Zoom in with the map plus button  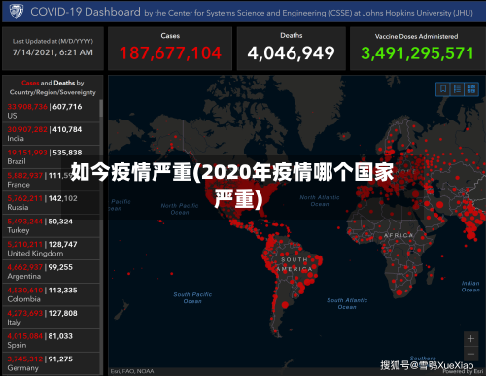[470, 339]
